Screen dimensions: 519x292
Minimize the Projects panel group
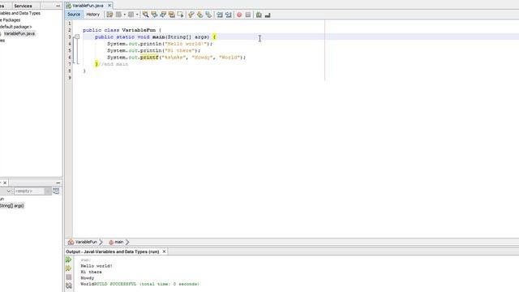pyautogui.click(x=58, y=6)
